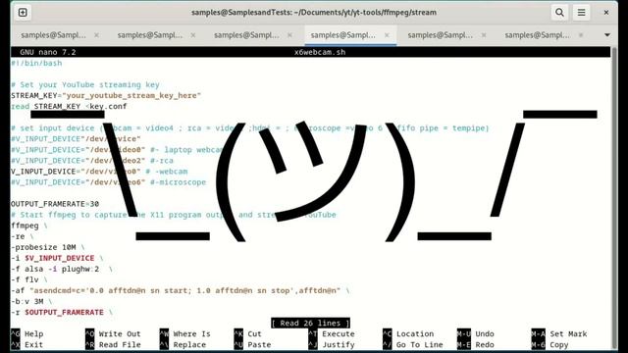Screen dimensions: 628x353
Task: Click the commented microscope input device line
Action: (x=108, y=182)
